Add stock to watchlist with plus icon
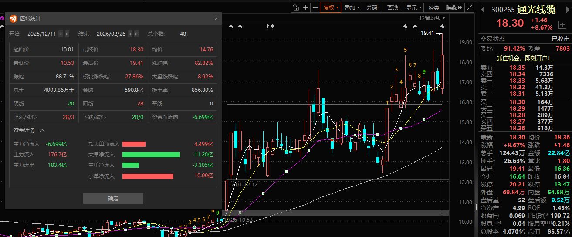This screenshot has width=572, height=237. click(x=562, y=25)
